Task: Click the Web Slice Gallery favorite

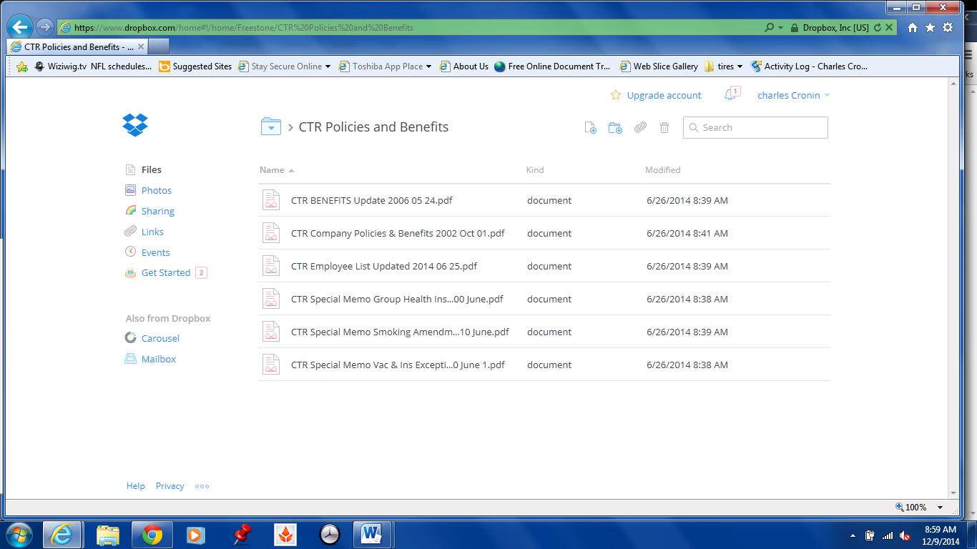Action: pos(659,66)
